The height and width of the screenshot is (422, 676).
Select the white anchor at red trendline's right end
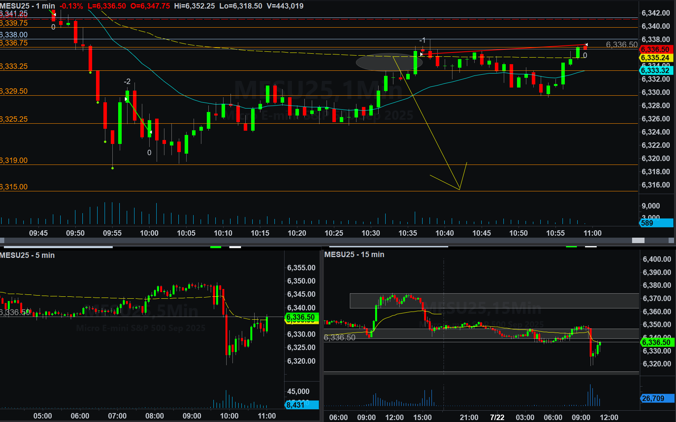click(x=586, y=45)
